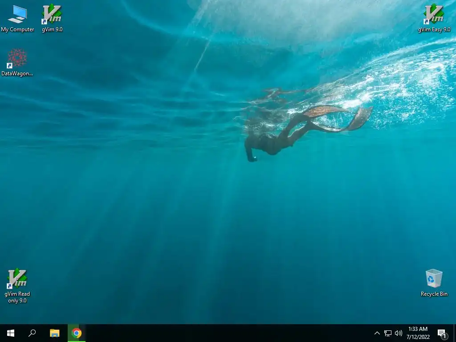Select the DataWagon desktop shortcut
The height and width of the screenshot is (342, 456).
click(x=17, y=62)
